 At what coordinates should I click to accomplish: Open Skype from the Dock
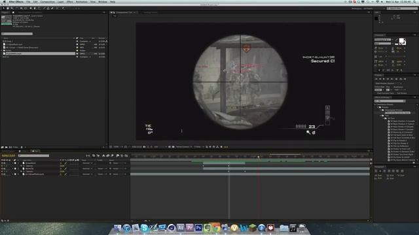coord(144,228)
